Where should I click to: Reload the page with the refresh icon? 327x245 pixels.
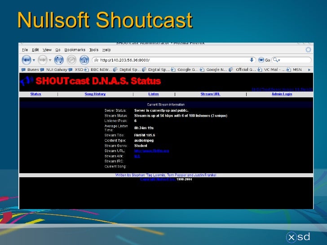point(59,60)
